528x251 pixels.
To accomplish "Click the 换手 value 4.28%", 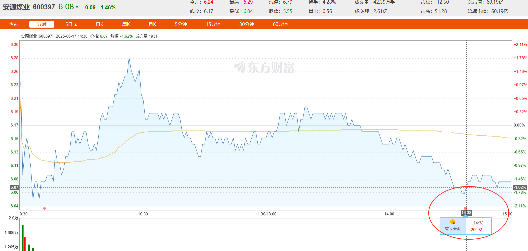I will pyautogui.click(x=329, y=2).
